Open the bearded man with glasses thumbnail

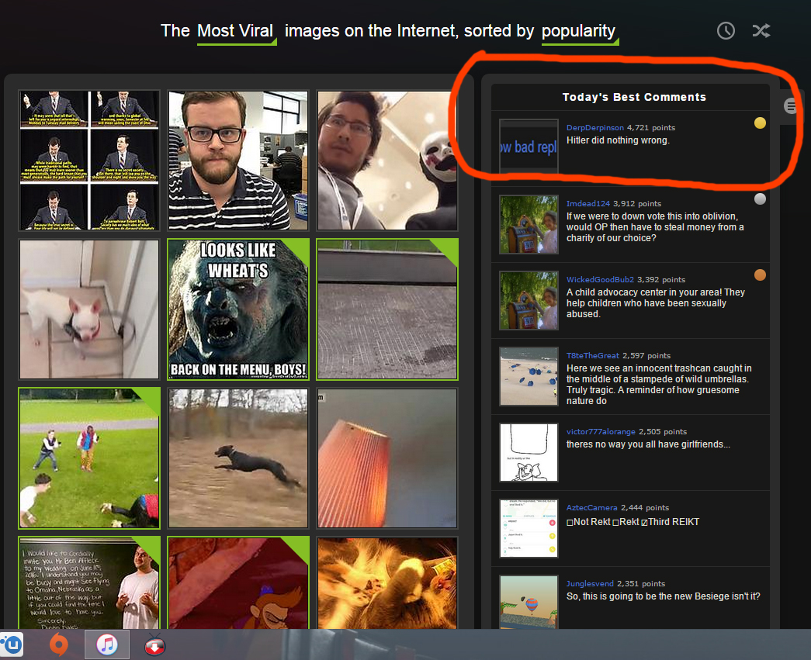pos(238,160)
